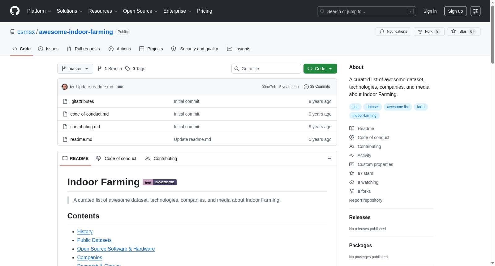Click the heart icon beside sidebar Code of conduct
Image resolution: width=495 pixels, height=266 pixels.
pyautogui.click(x=352, y=137)
